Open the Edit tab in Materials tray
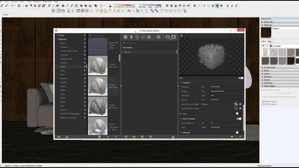This screenshot has height=168, width=299. (x=270, y=42)
